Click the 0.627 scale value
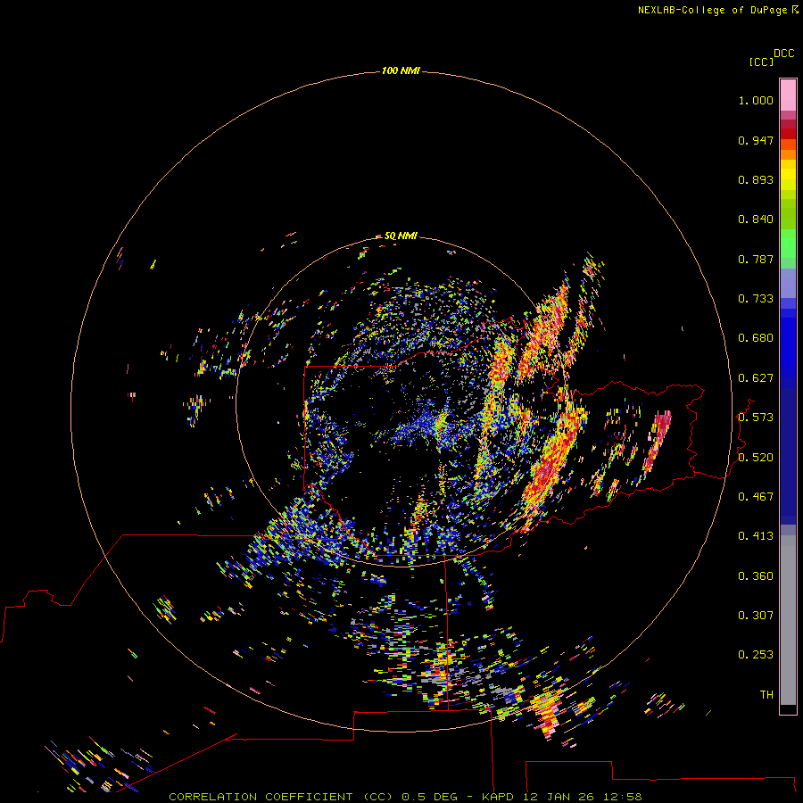The height and width of the screenshot is (803, 803). [756, 378]
